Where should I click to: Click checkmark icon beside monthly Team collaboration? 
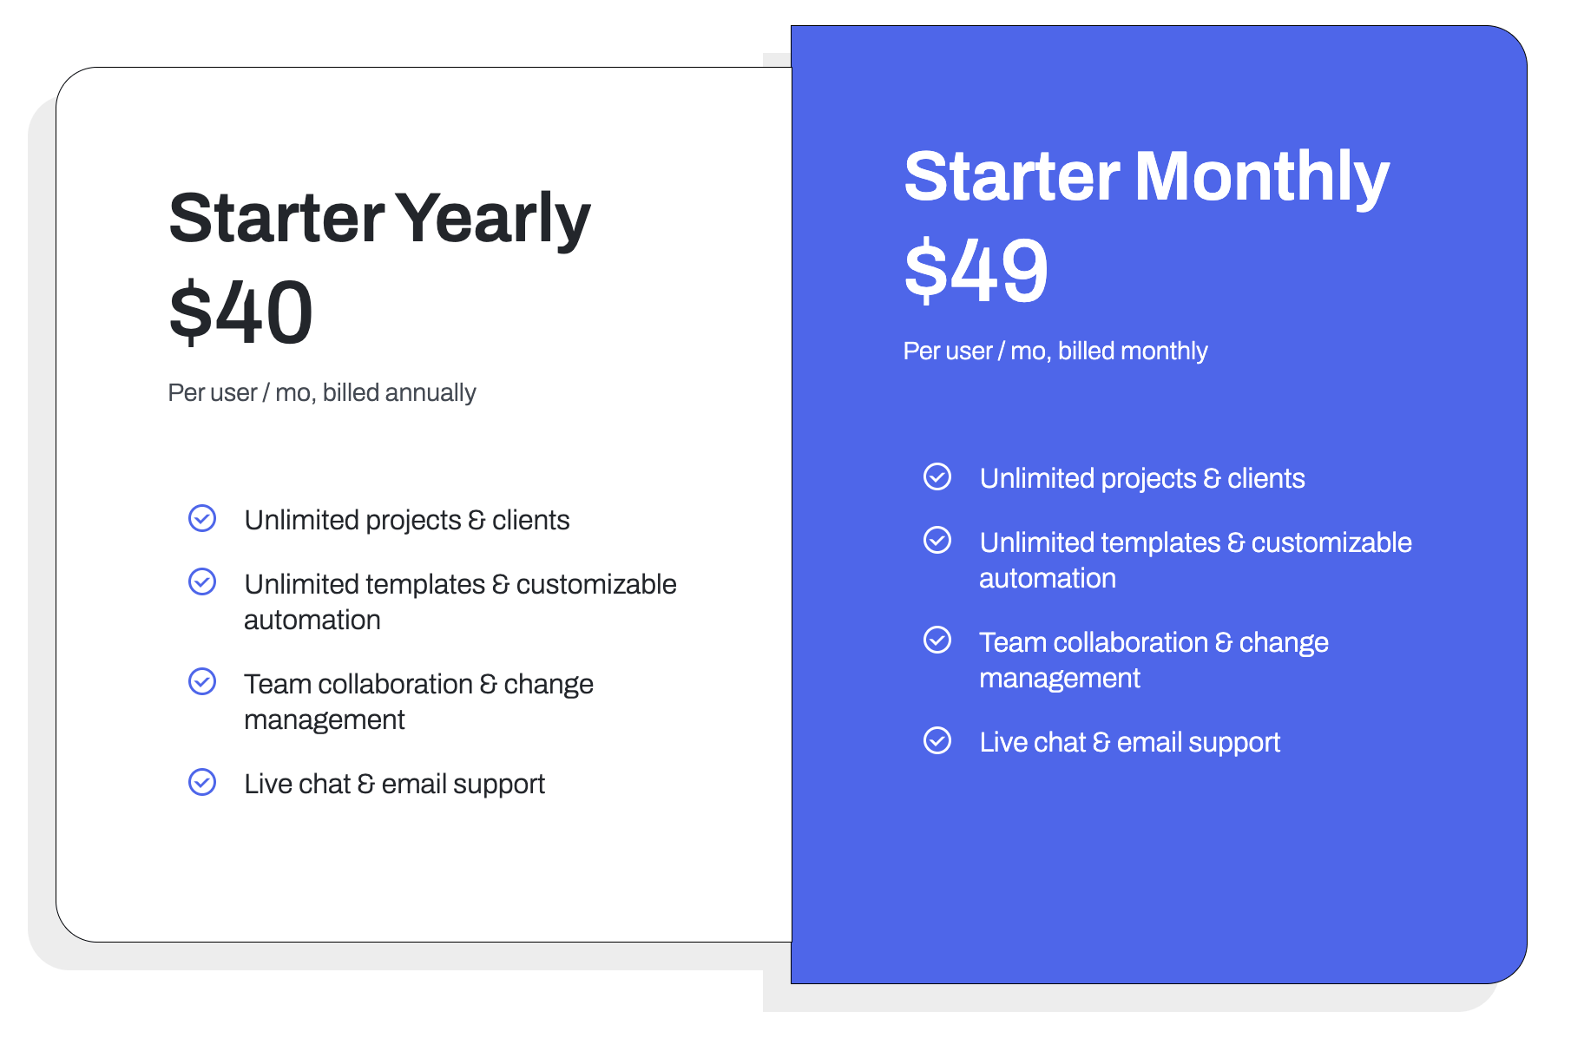(x=937, y=640)
